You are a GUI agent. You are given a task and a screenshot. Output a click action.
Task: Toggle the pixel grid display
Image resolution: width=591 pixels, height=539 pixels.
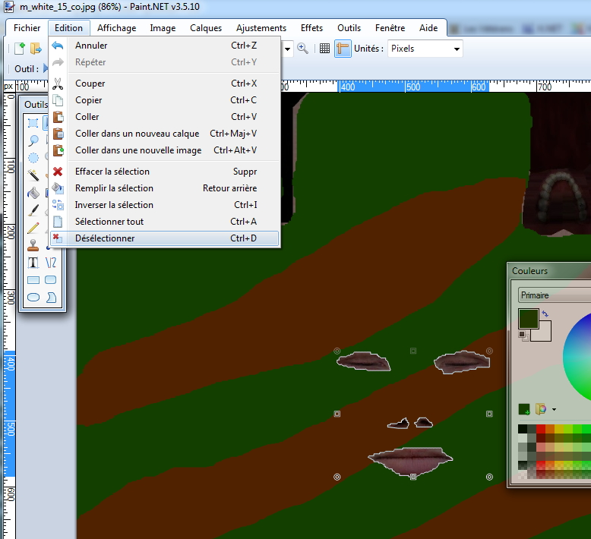pyautogui.click(x=324, y=49)
